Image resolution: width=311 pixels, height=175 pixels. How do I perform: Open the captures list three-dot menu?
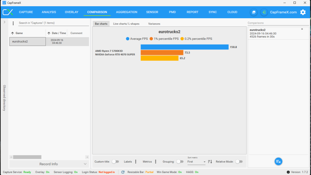13,23
